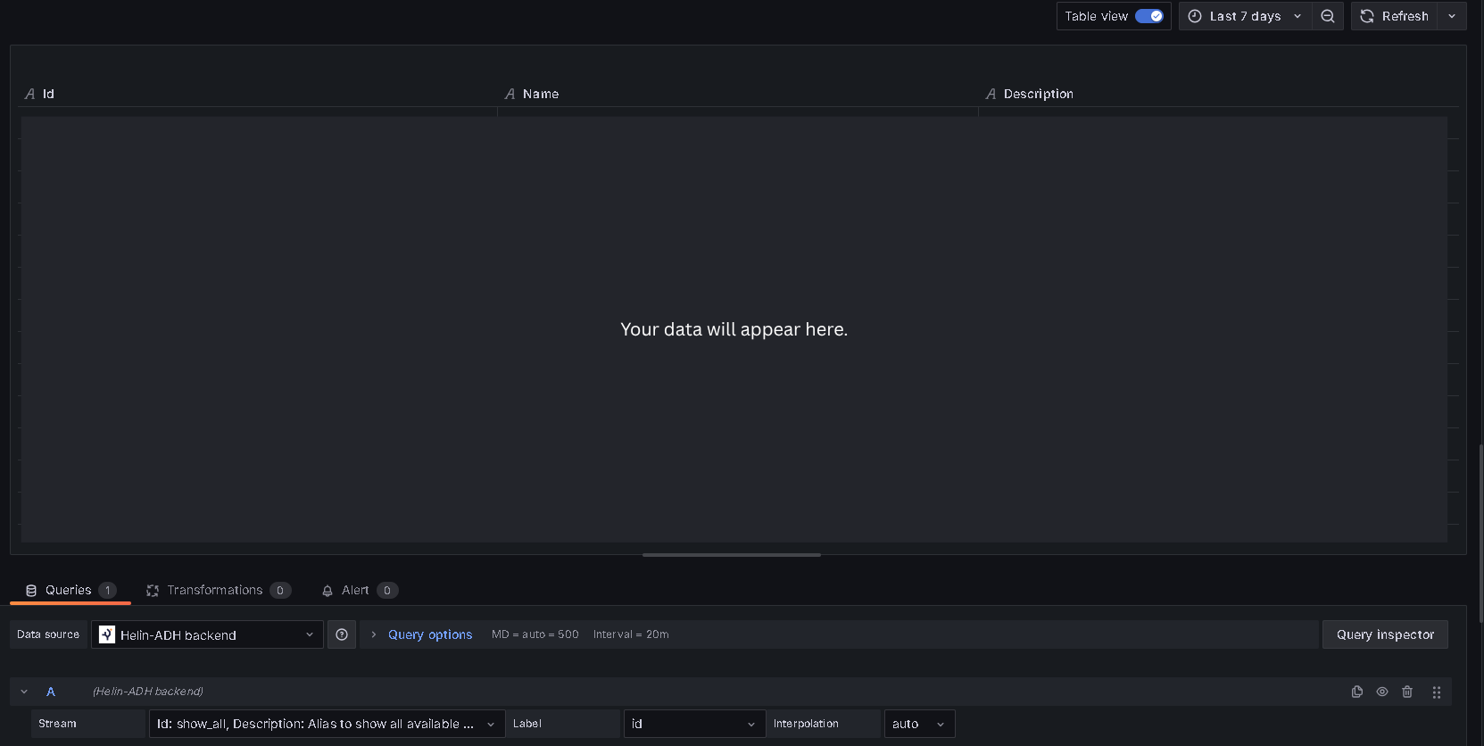The height and width of the screenshot is (746, 1484).
Task: Open the Helin-ADH backend data source dropdown
Action: click(207, 634)
